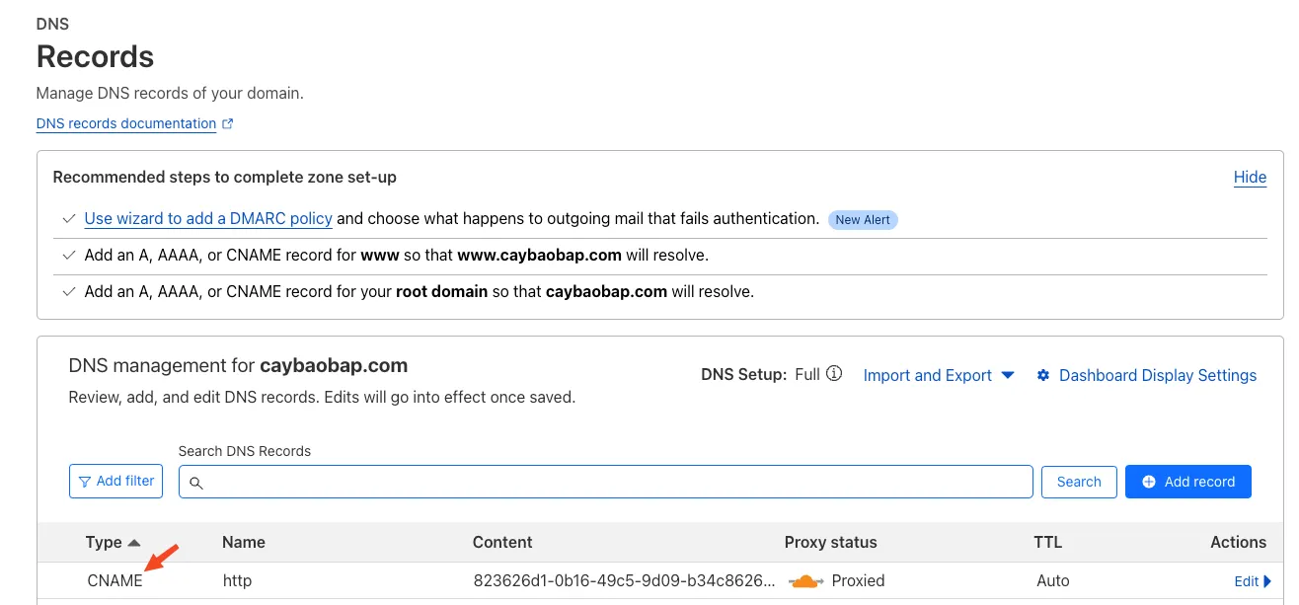This screenshot has width=1299, height=605.
Task: Open the Import and Export dropdown
Action: [x=938, y=375]
